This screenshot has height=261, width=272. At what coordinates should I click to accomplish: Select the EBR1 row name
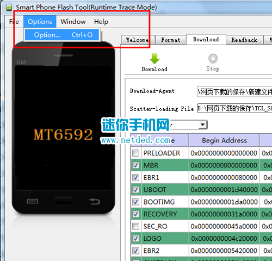point(151,177)
